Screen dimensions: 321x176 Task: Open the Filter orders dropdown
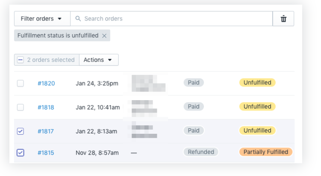click(41, 19)
